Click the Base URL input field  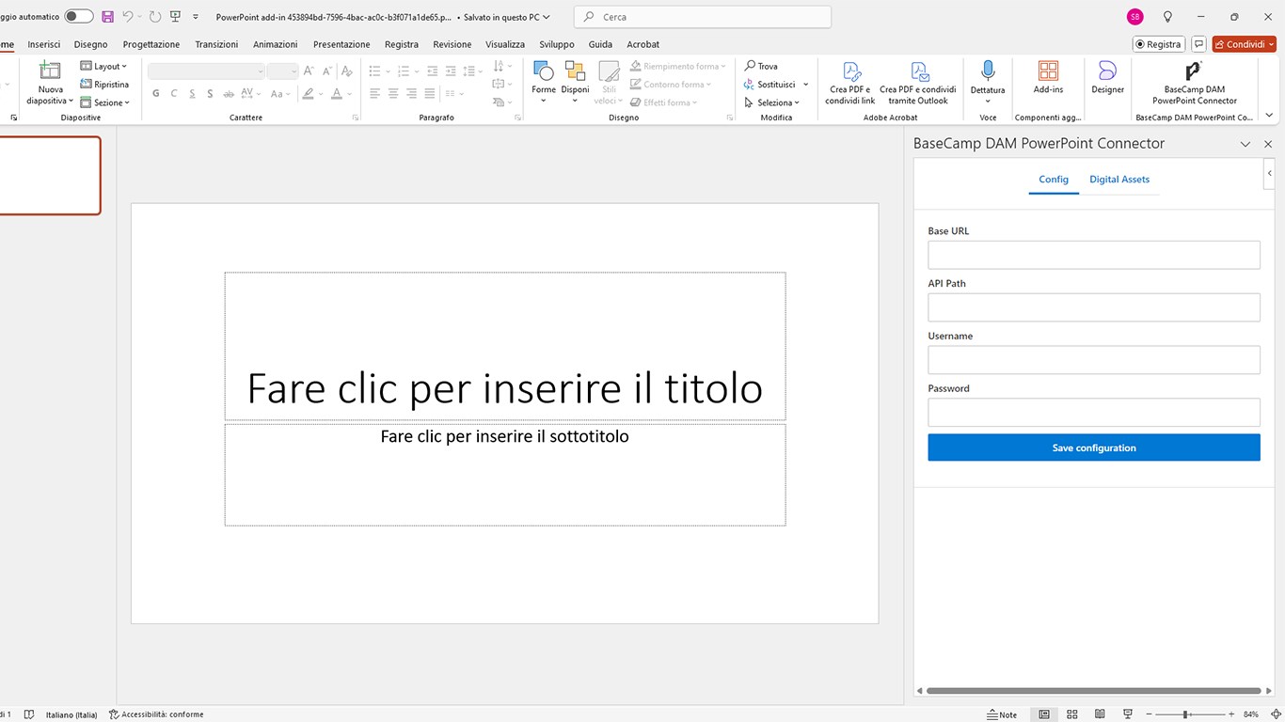(x=1094, y=255)
